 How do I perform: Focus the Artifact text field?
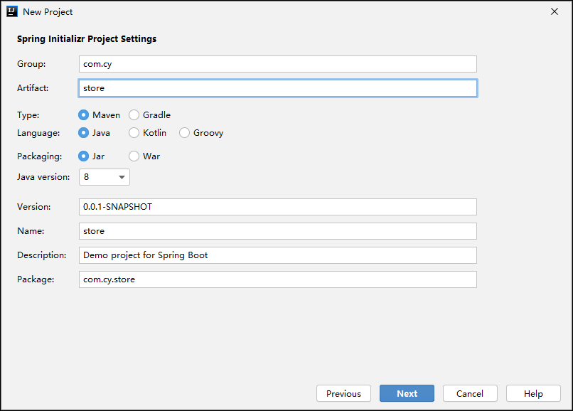tap(278, 88)
